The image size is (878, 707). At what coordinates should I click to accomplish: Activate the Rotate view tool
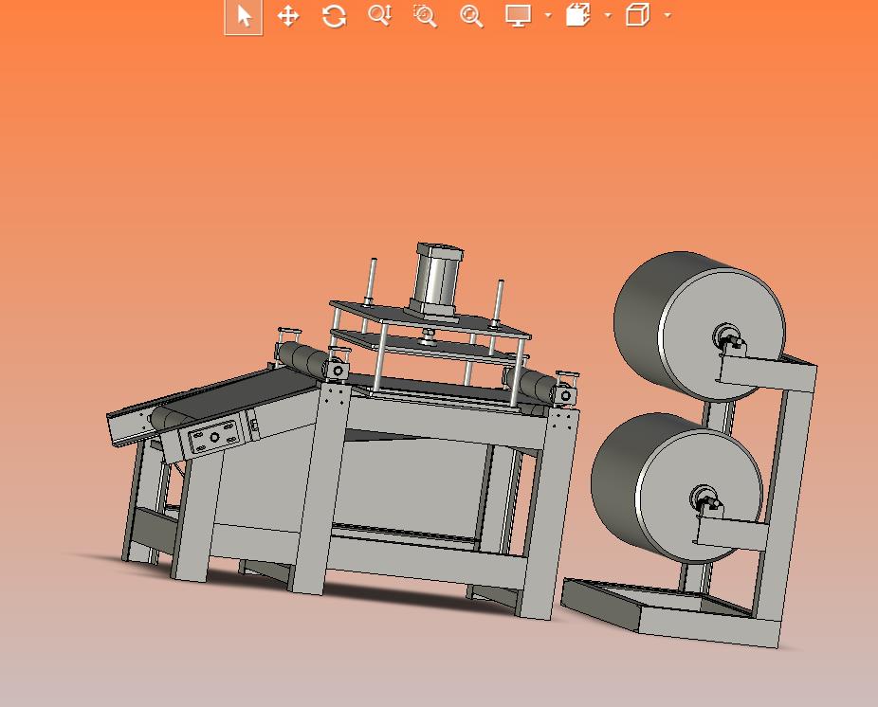[x=335, y=16]
